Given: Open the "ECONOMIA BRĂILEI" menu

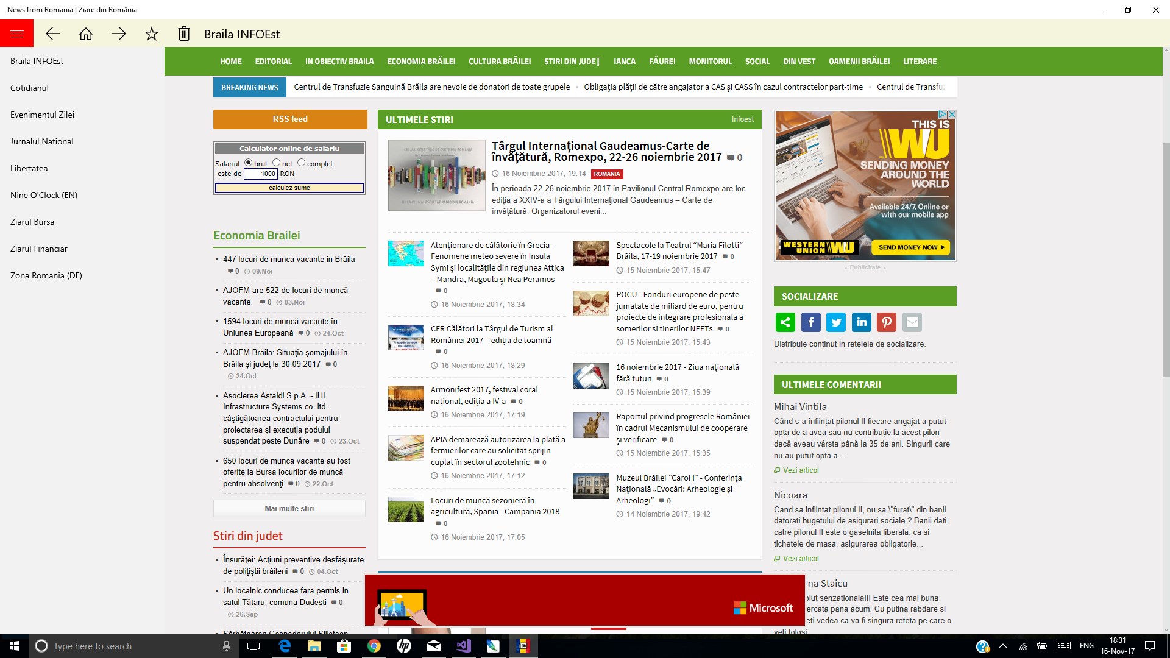Looking at the screenshot, I should [x=421, y=61].
